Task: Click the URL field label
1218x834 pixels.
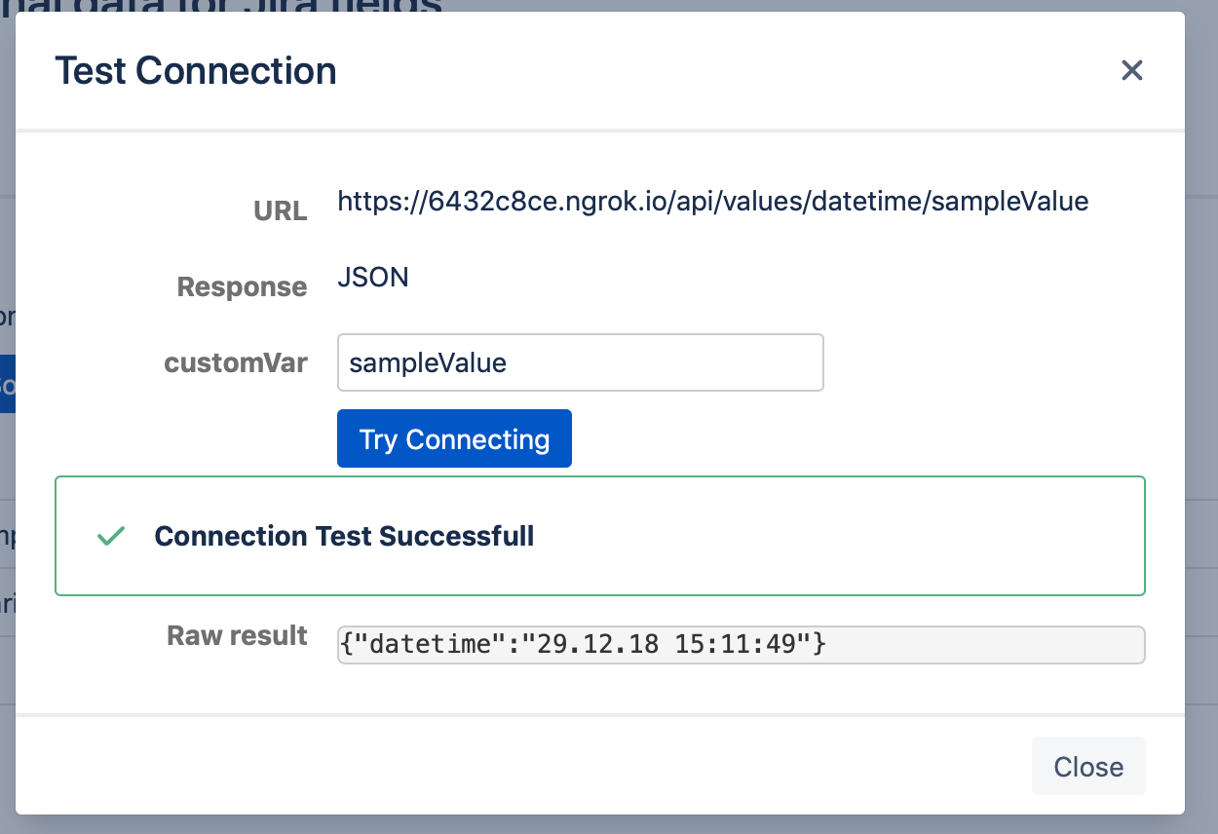Action: coord(280,210)
